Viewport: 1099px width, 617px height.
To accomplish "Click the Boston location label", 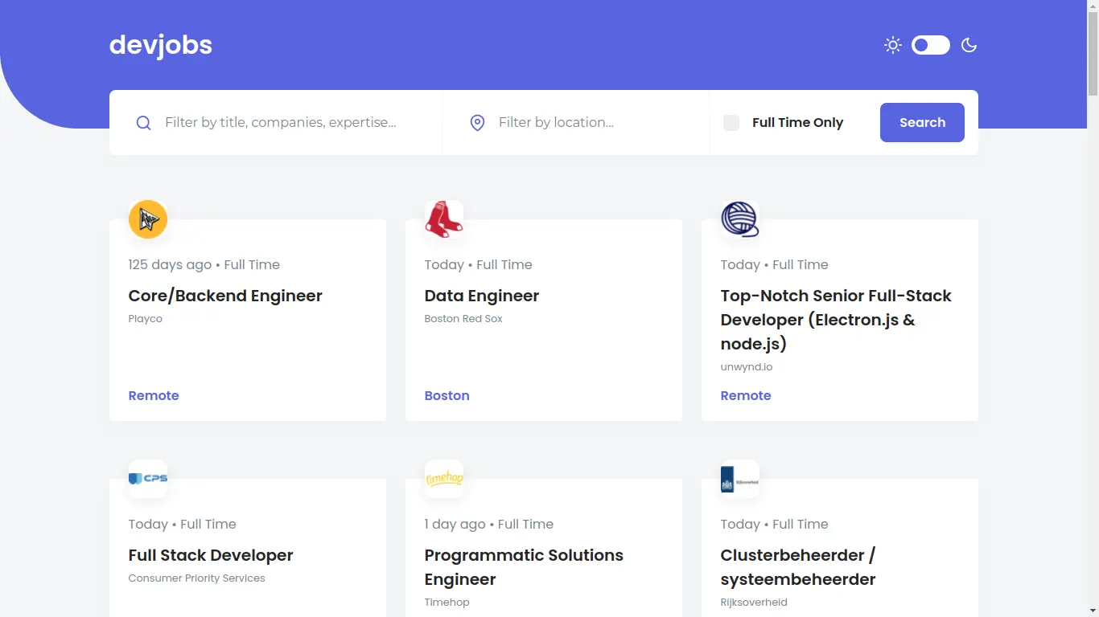I will pos(447,395).
